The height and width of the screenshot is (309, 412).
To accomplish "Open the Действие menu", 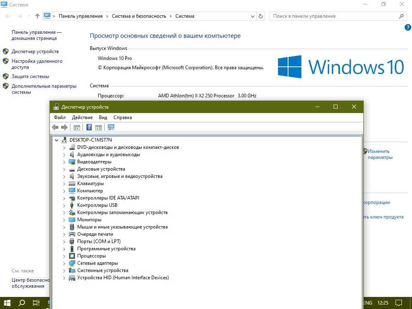I will pyautogui.click(x=82, y=117).
